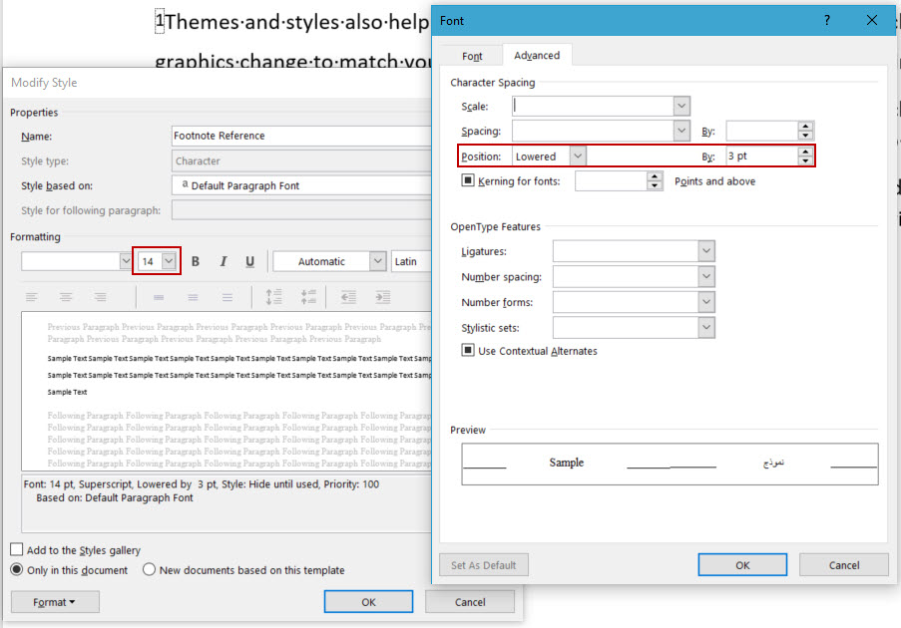Decrease Position By value stepper down

click(x=805, y=160)
